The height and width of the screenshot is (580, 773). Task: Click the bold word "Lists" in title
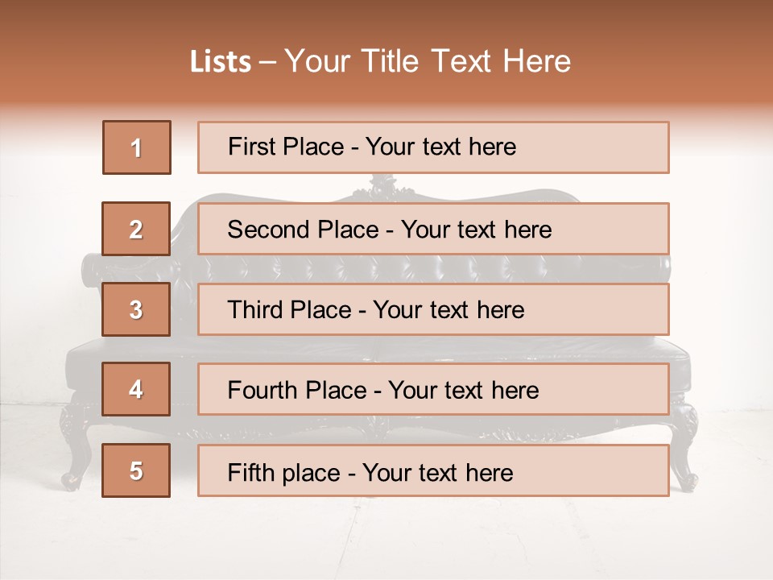(220, 61)
